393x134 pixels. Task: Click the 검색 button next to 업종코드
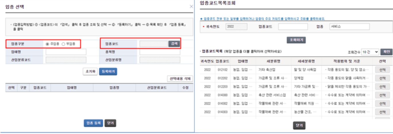tap(174, 44)
